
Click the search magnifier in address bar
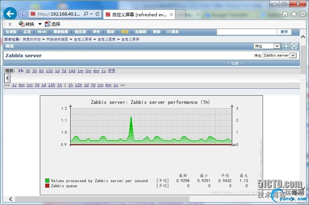coord(86,14)
